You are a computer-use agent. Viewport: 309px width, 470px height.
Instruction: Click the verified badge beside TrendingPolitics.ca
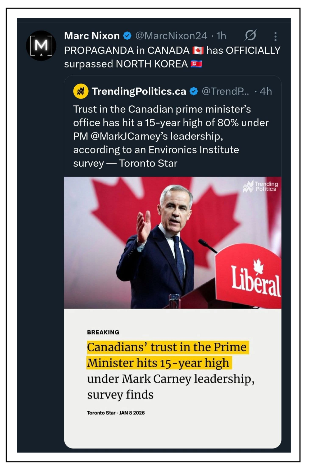pos(194,91)
